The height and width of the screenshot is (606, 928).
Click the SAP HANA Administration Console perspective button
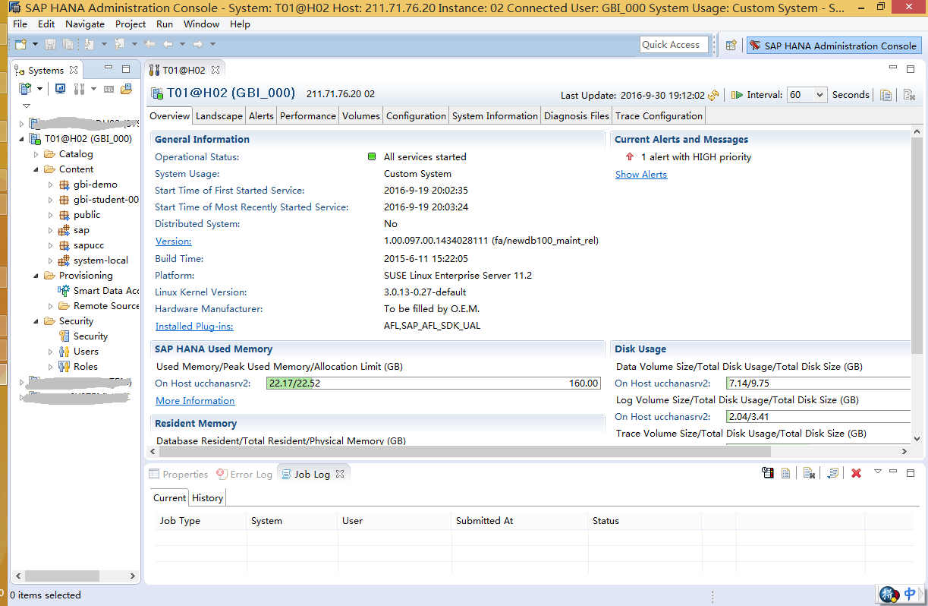point(834,46)
